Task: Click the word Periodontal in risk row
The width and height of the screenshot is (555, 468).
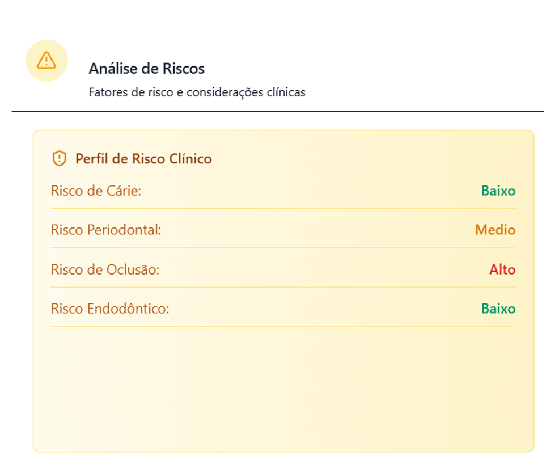Action: pyautogui.click(x=124, y=230)
